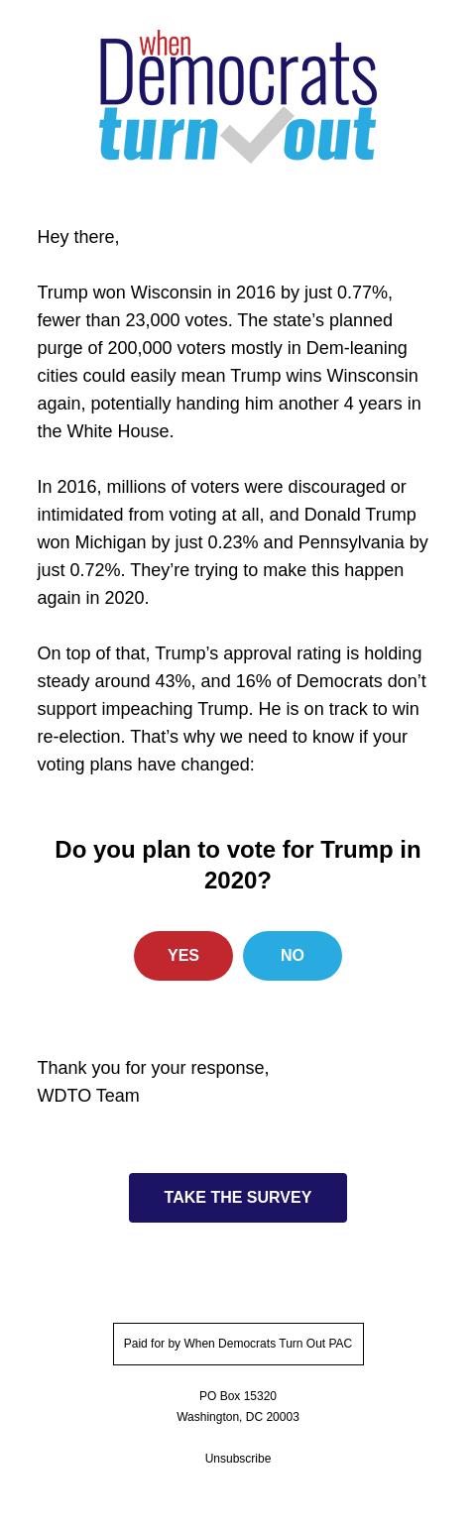476x1530 pixels.
Task: Click the blue "out" word in logo
Action: [330, 134]
